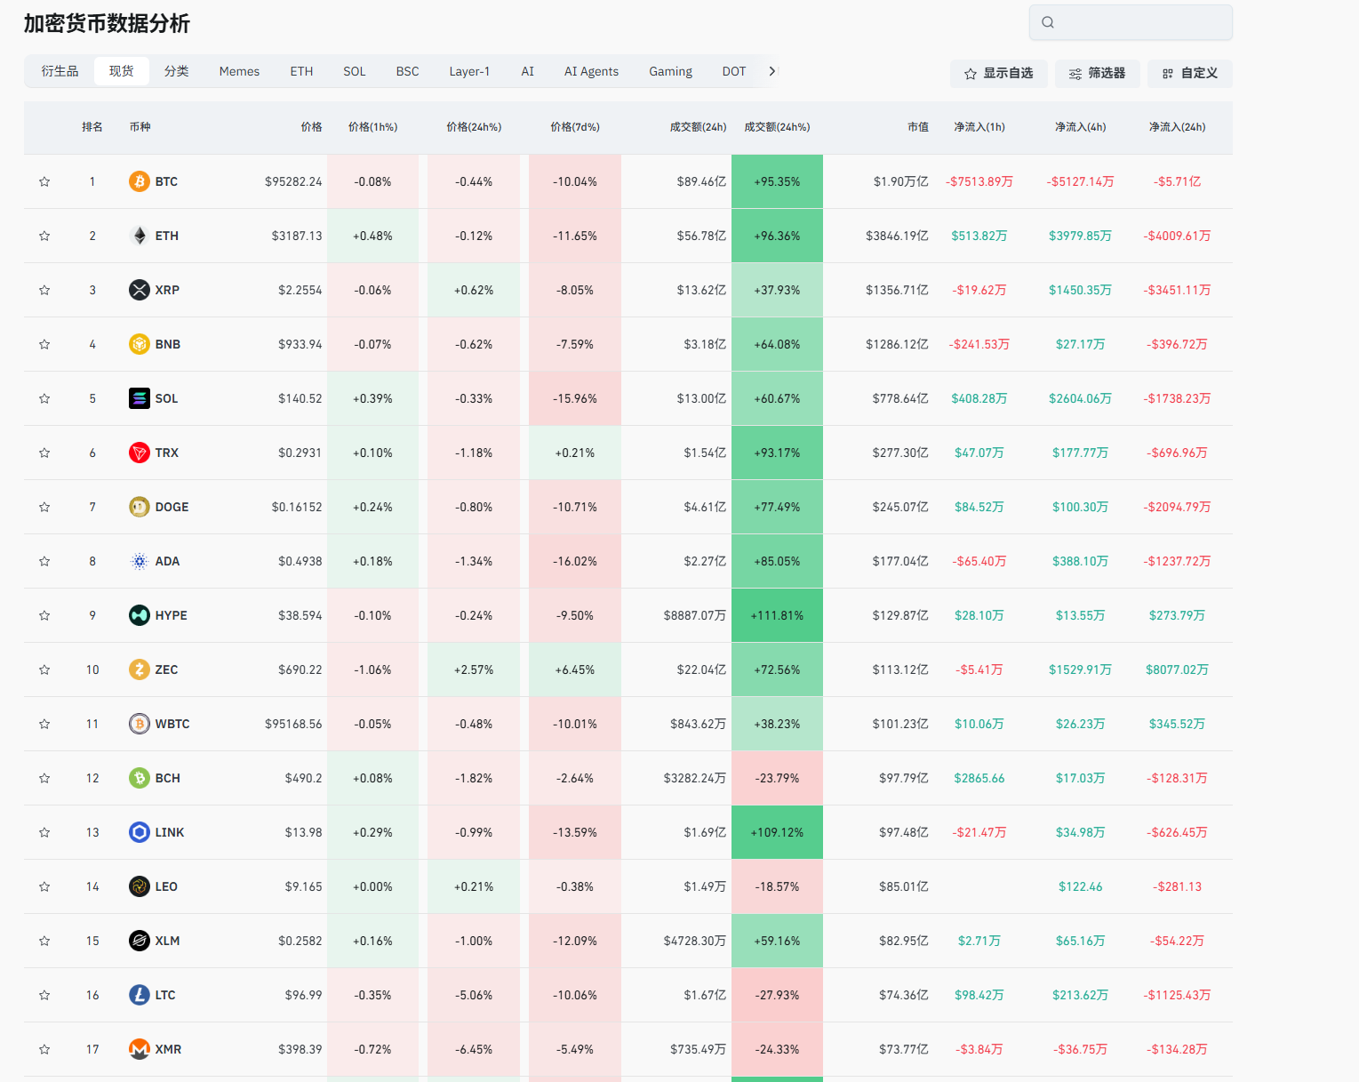Click the 显示自选 button

998,73
